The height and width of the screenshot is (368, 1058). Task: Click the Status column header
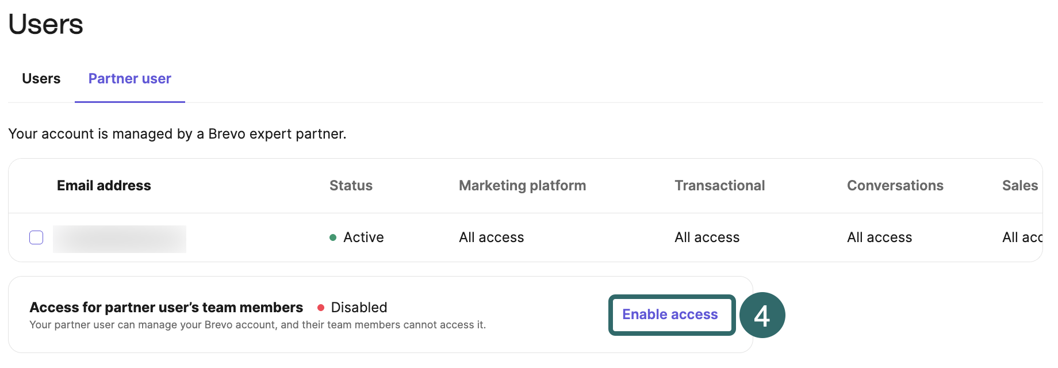(x=351, y=186)
